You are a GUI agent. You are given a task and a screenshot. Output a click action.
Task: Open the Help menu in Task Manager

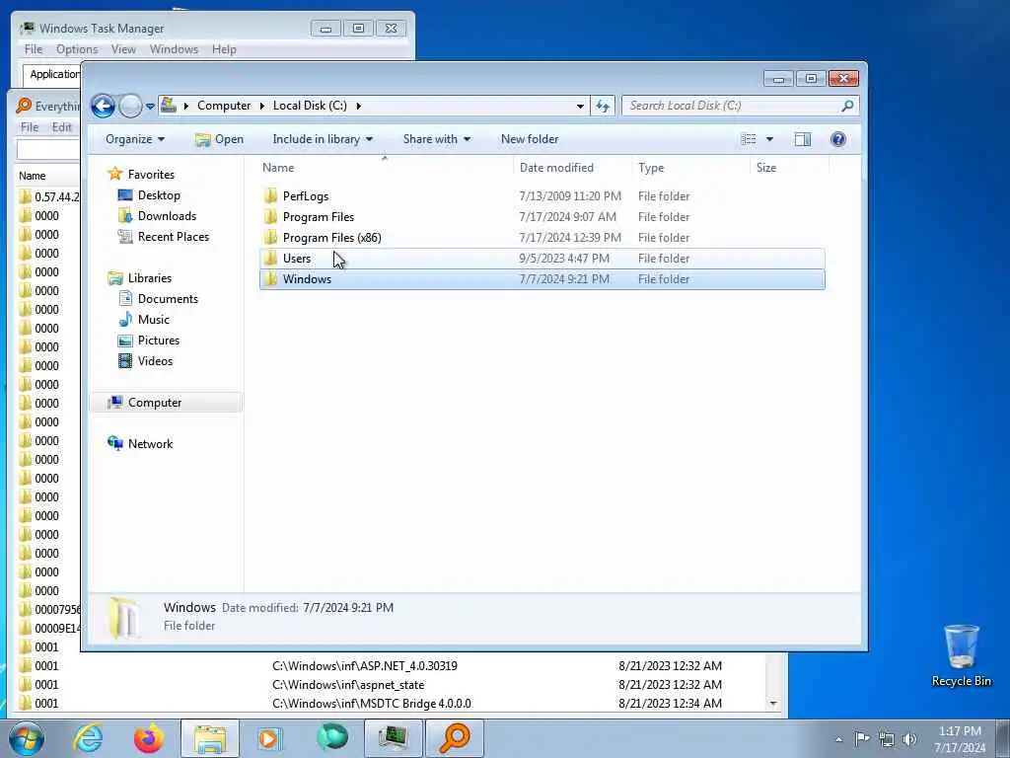224,49
